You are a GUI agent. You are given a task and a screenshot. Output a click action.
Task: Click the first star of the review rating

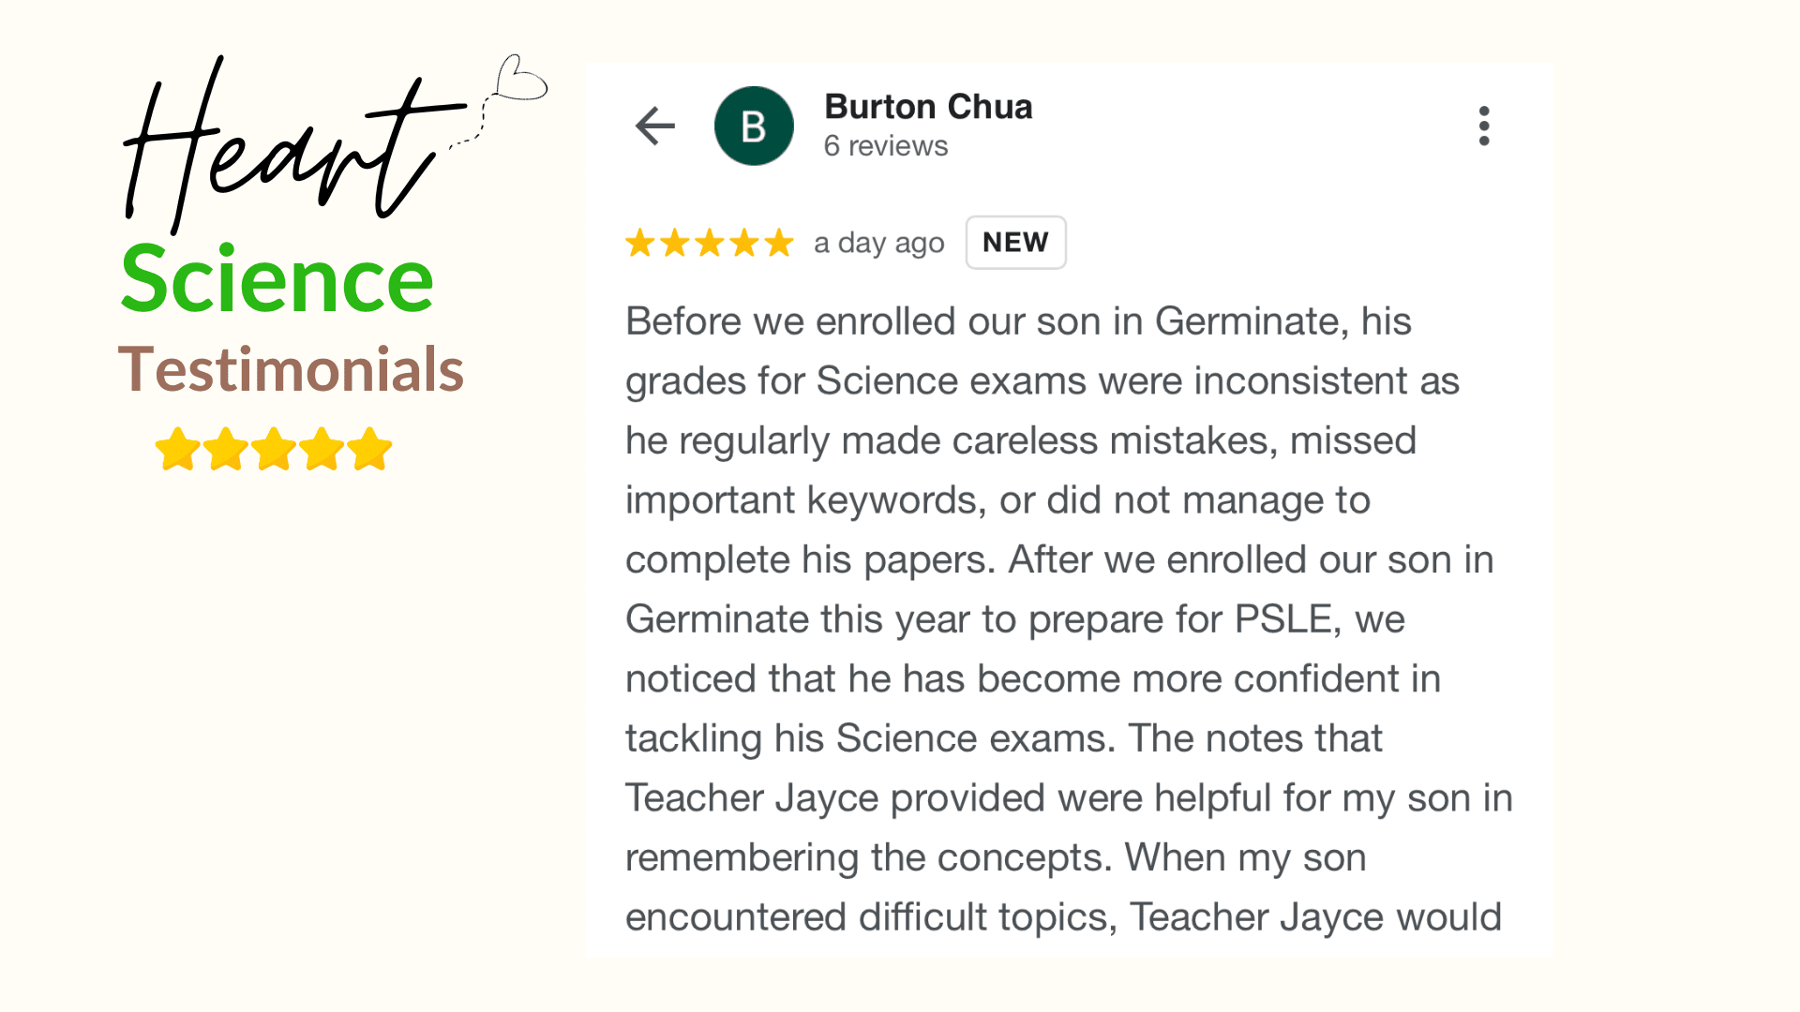pos(640,243)
